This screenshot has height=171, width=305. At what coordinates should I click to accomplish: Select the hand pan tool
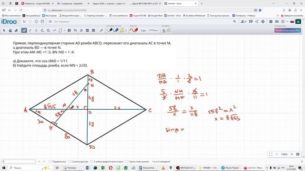click(10, 30)
